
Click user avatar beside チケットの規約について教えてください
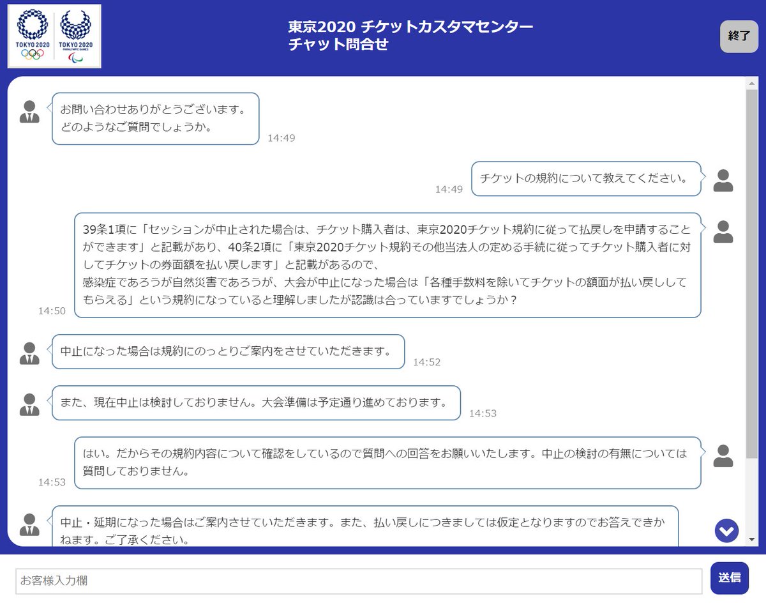tap(723, 181)
